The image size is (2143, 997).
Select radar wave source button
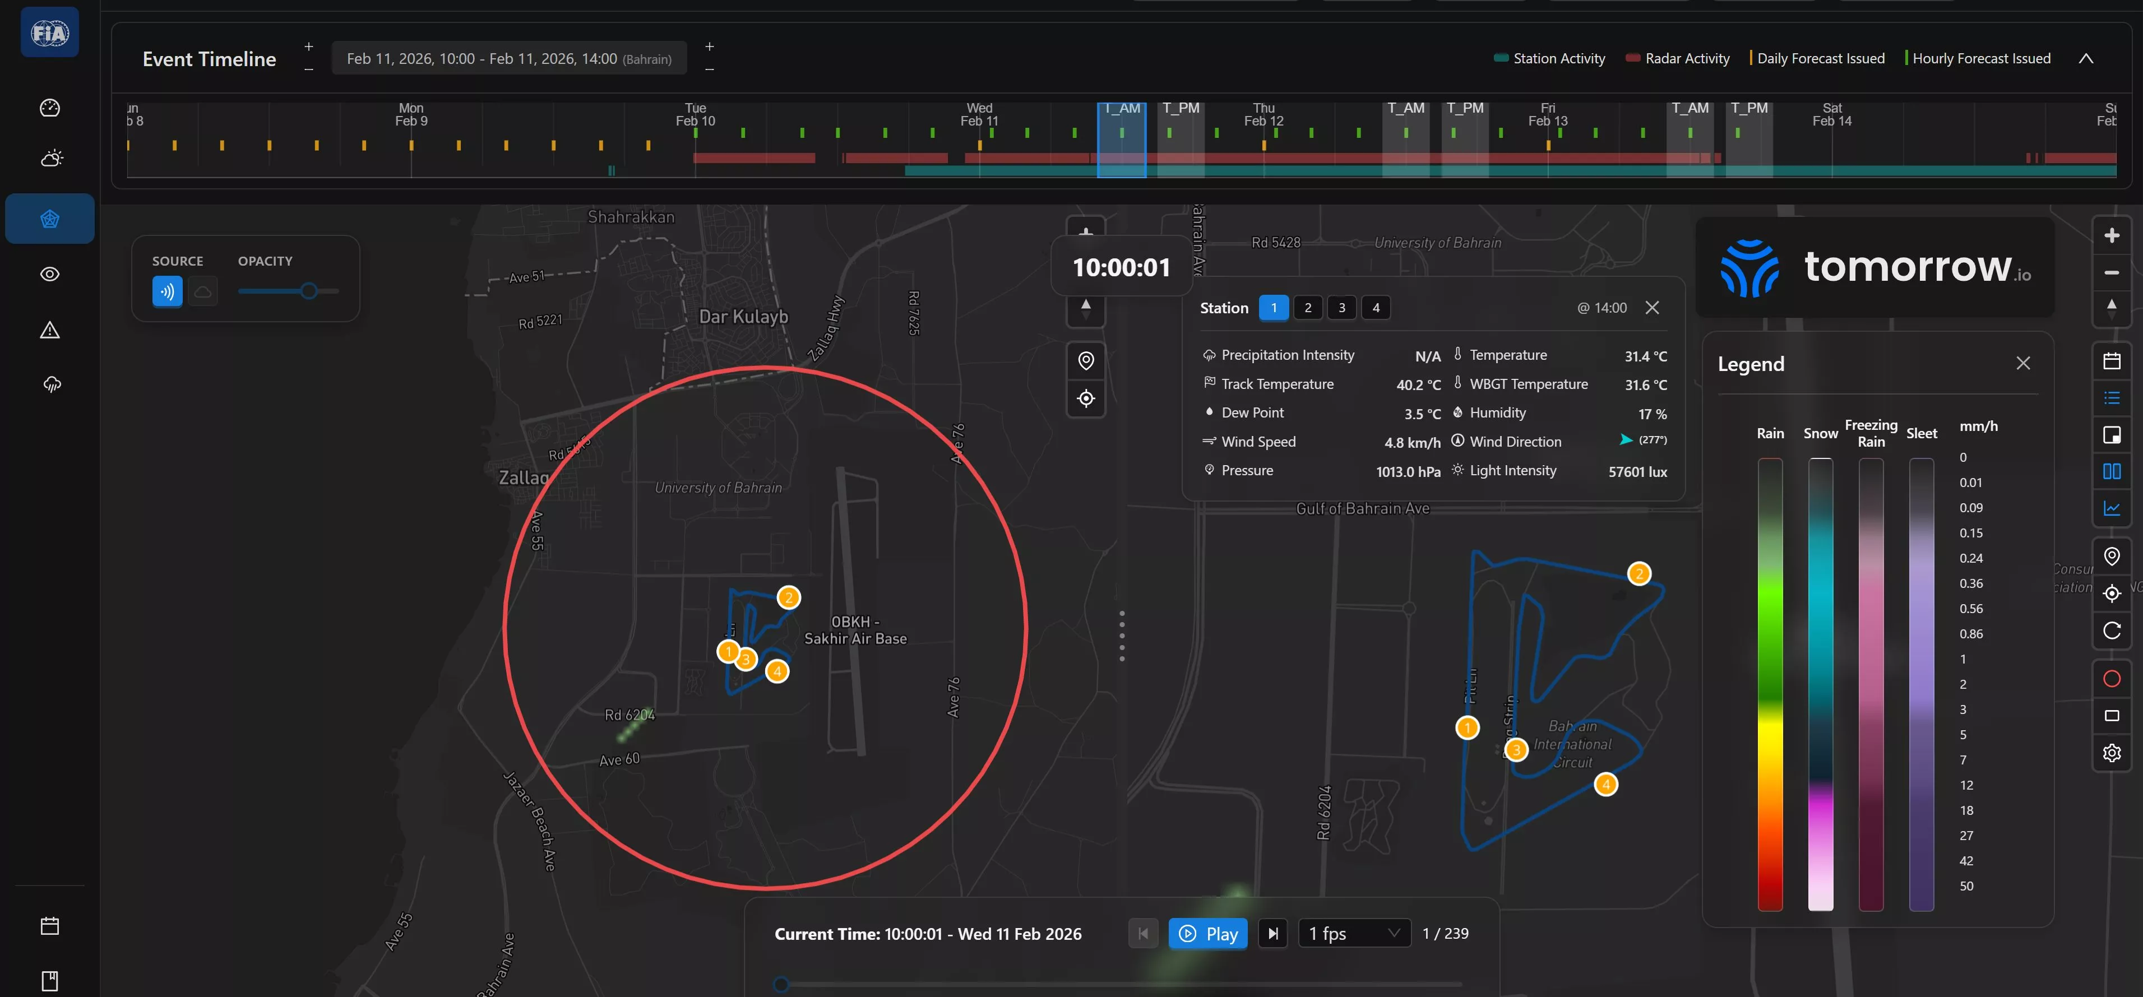click(x=167, y=292)
